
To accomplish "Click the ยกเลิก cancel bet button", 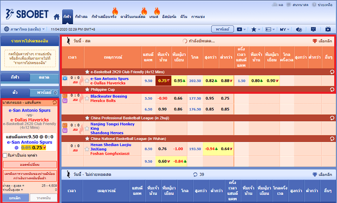I will click(x=15, y=198).
